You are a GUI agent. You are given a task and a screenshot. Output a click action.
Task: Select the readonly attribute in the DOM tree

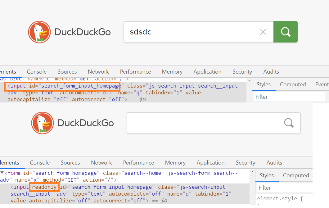click(x=44, y=187)
